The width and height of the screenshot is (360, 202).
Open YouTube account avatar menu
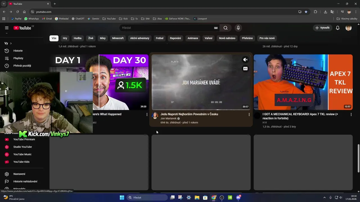click(348, 28)
